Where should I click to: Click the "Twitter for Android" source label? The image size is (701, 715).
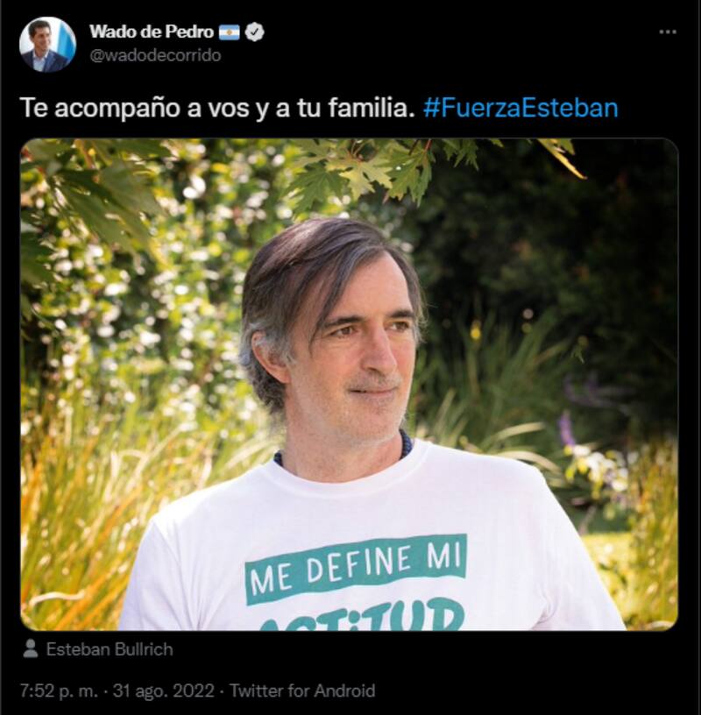point(301,690)
